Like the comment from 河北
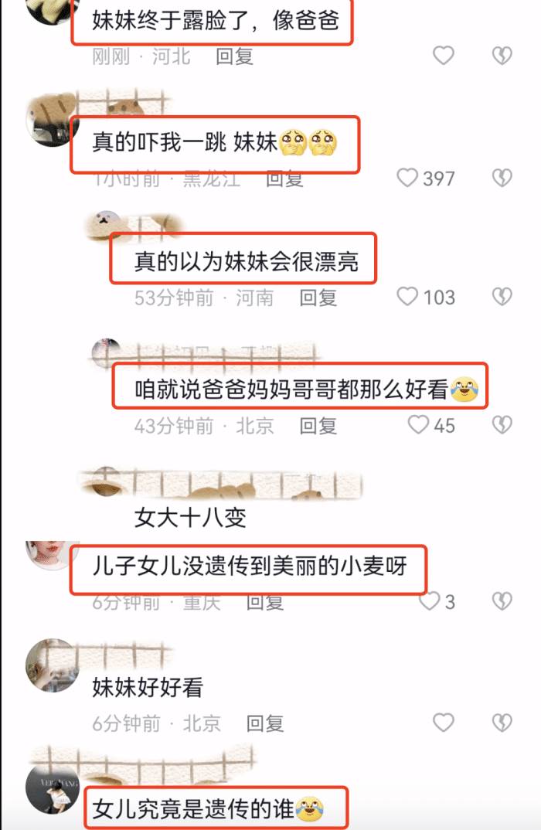 pos(444,56)
